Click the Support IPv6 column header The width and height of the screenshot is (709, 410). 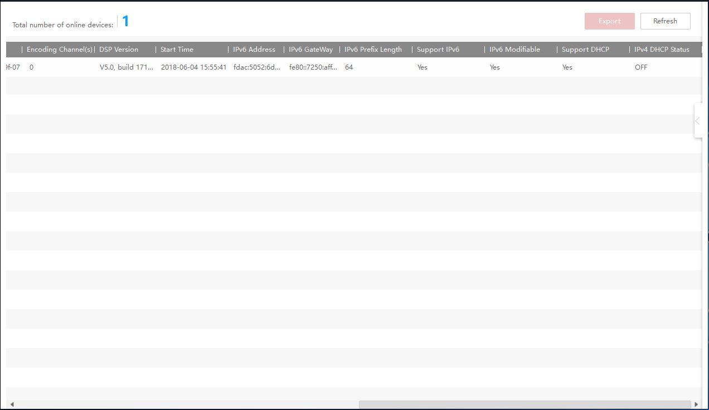coord(438,50)
